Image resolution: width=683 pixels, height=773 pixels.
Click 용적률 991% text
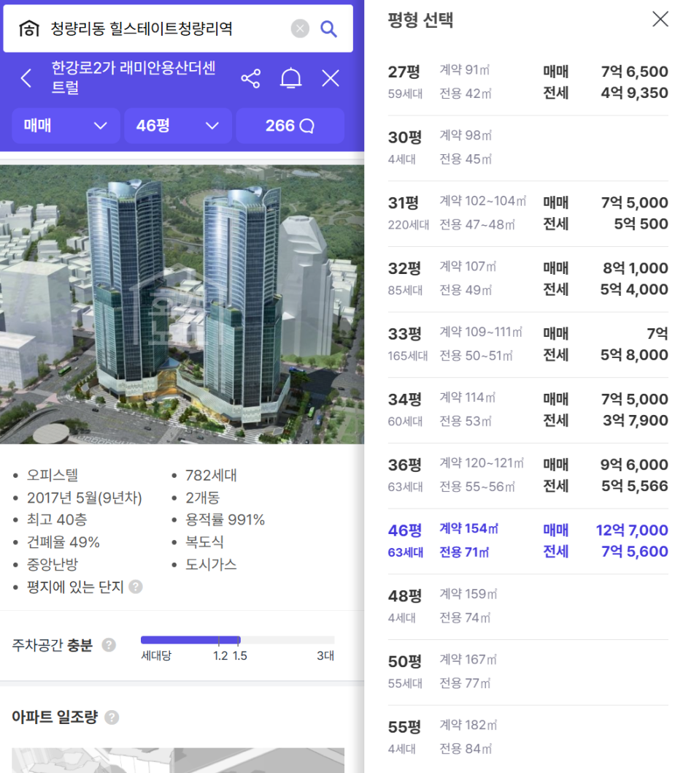225,519
